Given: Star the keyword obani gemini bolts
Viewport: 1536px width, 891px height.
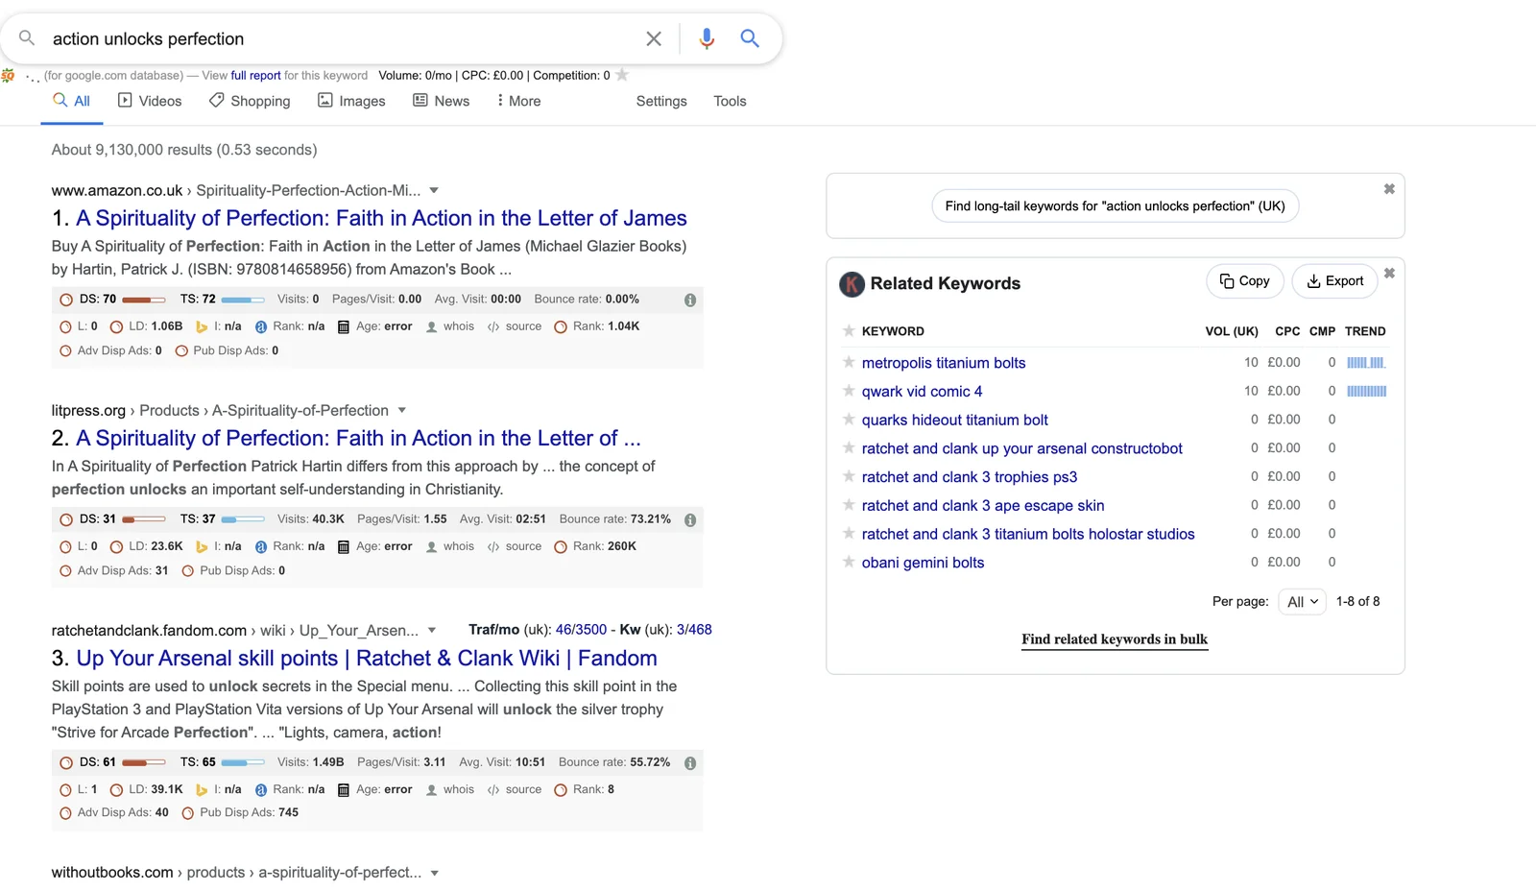Looking at the screenshot, I should click(x=849, y=562).
